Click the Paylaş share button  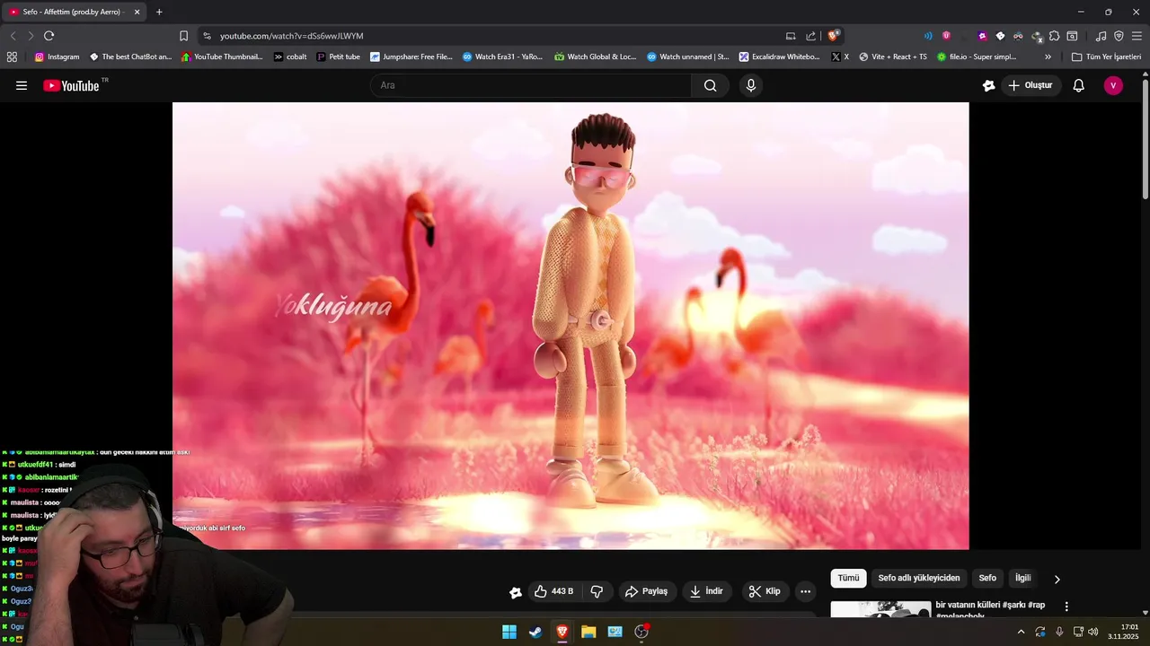tap(646, 591)
